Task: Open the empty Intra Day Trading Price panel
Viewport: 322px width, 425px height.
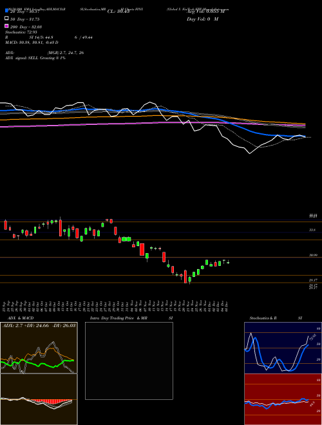Action: click(x=129, y=361)
